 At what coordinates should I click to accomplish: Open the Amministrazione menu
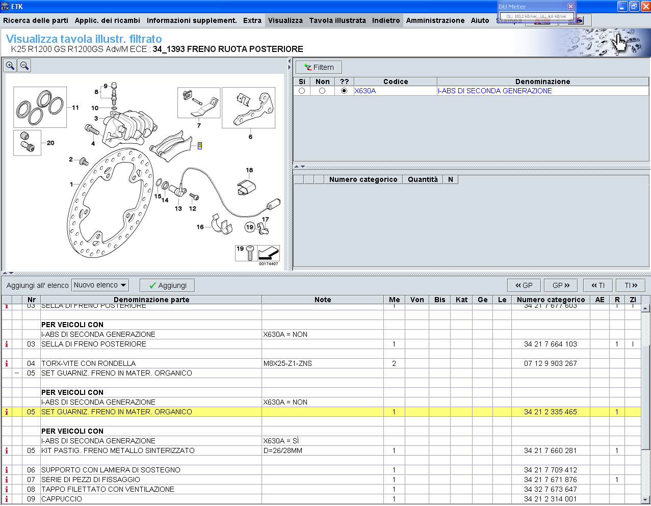[x=435, y=20]
